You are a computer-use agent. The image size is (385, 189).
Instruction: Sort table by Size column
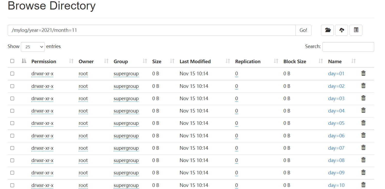(x=172, y=61)
